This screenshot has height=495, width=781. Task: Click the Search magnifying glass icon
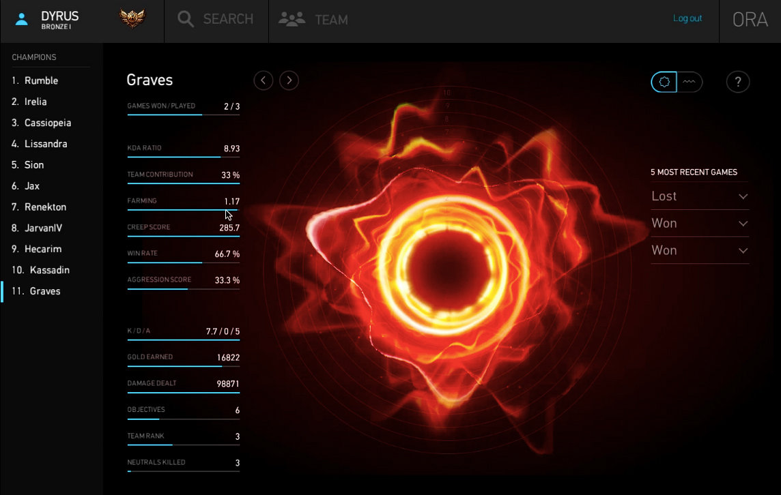[185, 19]
